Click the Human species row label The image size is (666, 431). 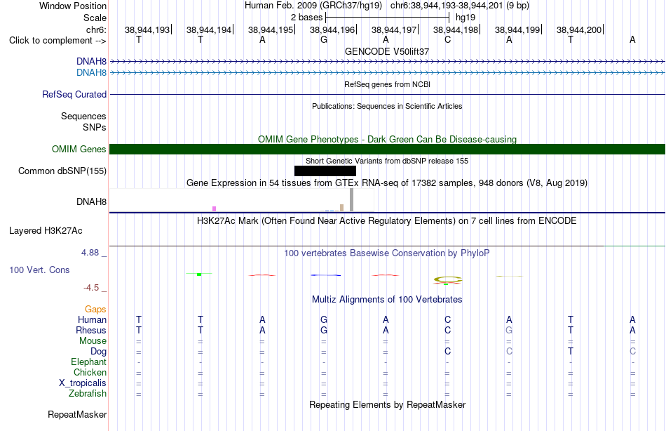point(92,320)
